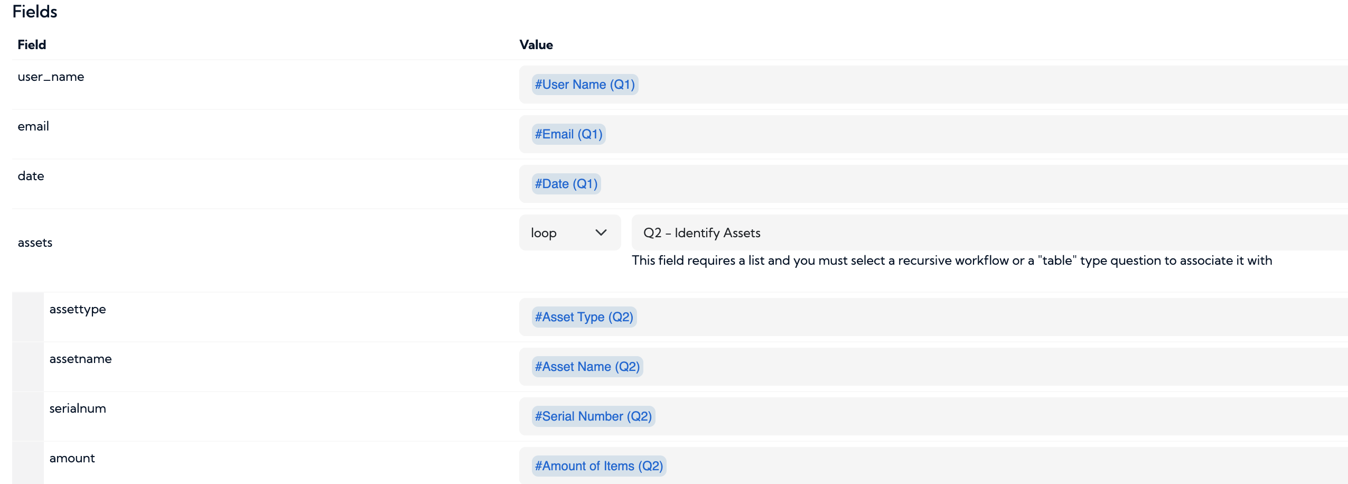Click the assets field label
Viewport: 1348px width, 484px height.
[x=35, y=243]
